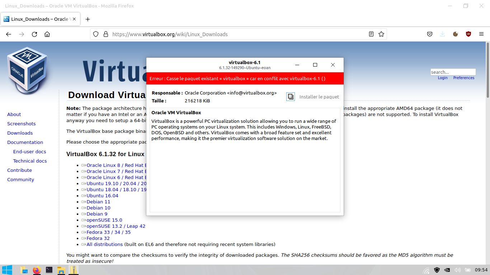Open a new Firefox tab
Image resolution: width=490 pixels, height=275 pixels.
[x=88, y=19]
